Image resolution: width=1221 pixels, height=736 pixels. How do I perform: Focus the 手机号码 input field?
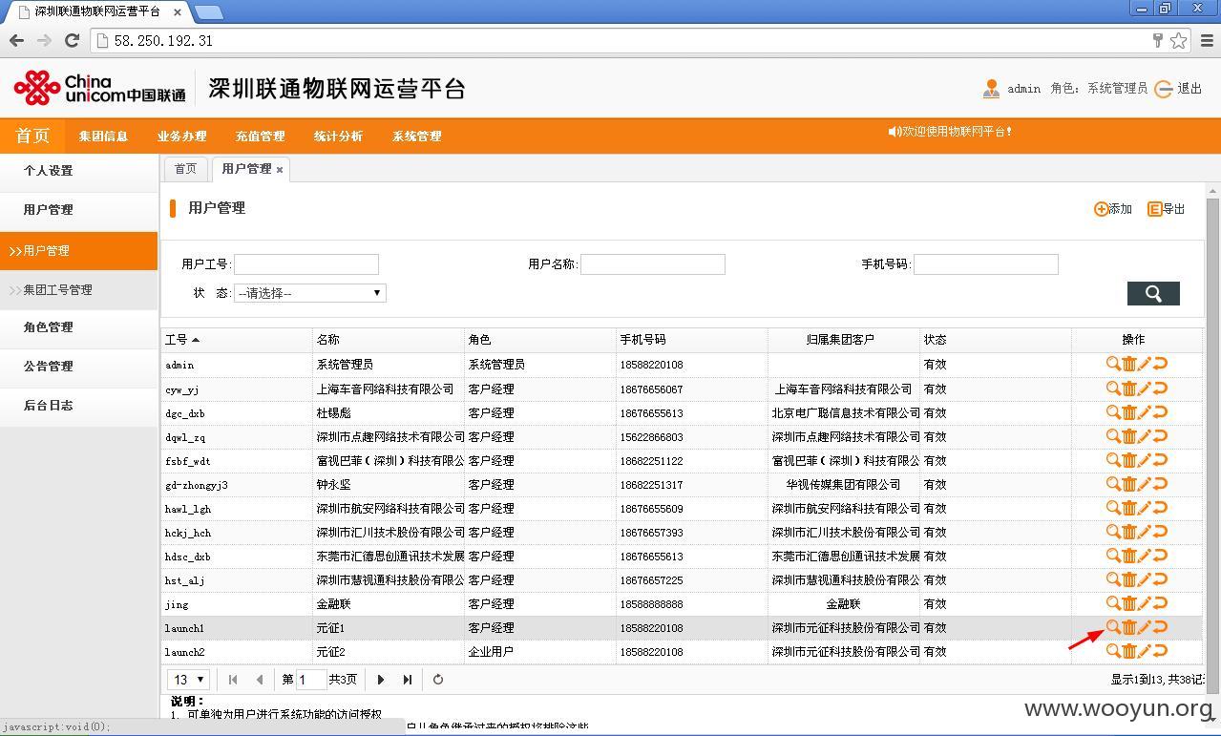point(986,264)
